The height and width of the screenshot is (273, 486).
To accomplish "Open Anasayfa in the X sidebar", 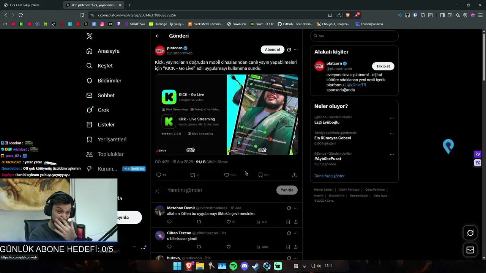I will tap(103, 51).
